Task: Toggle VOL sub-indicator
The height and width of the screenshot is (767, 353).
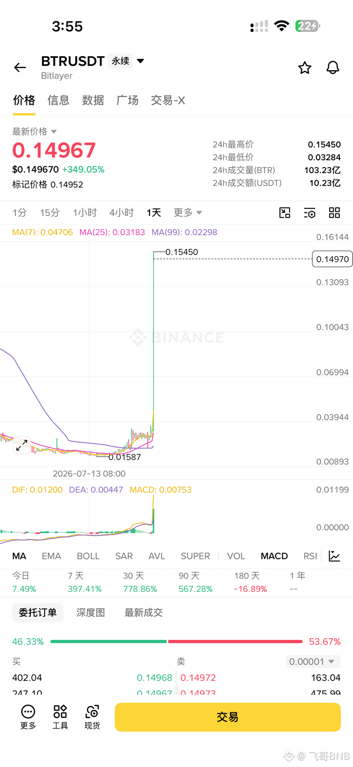Action: [236, 556]
